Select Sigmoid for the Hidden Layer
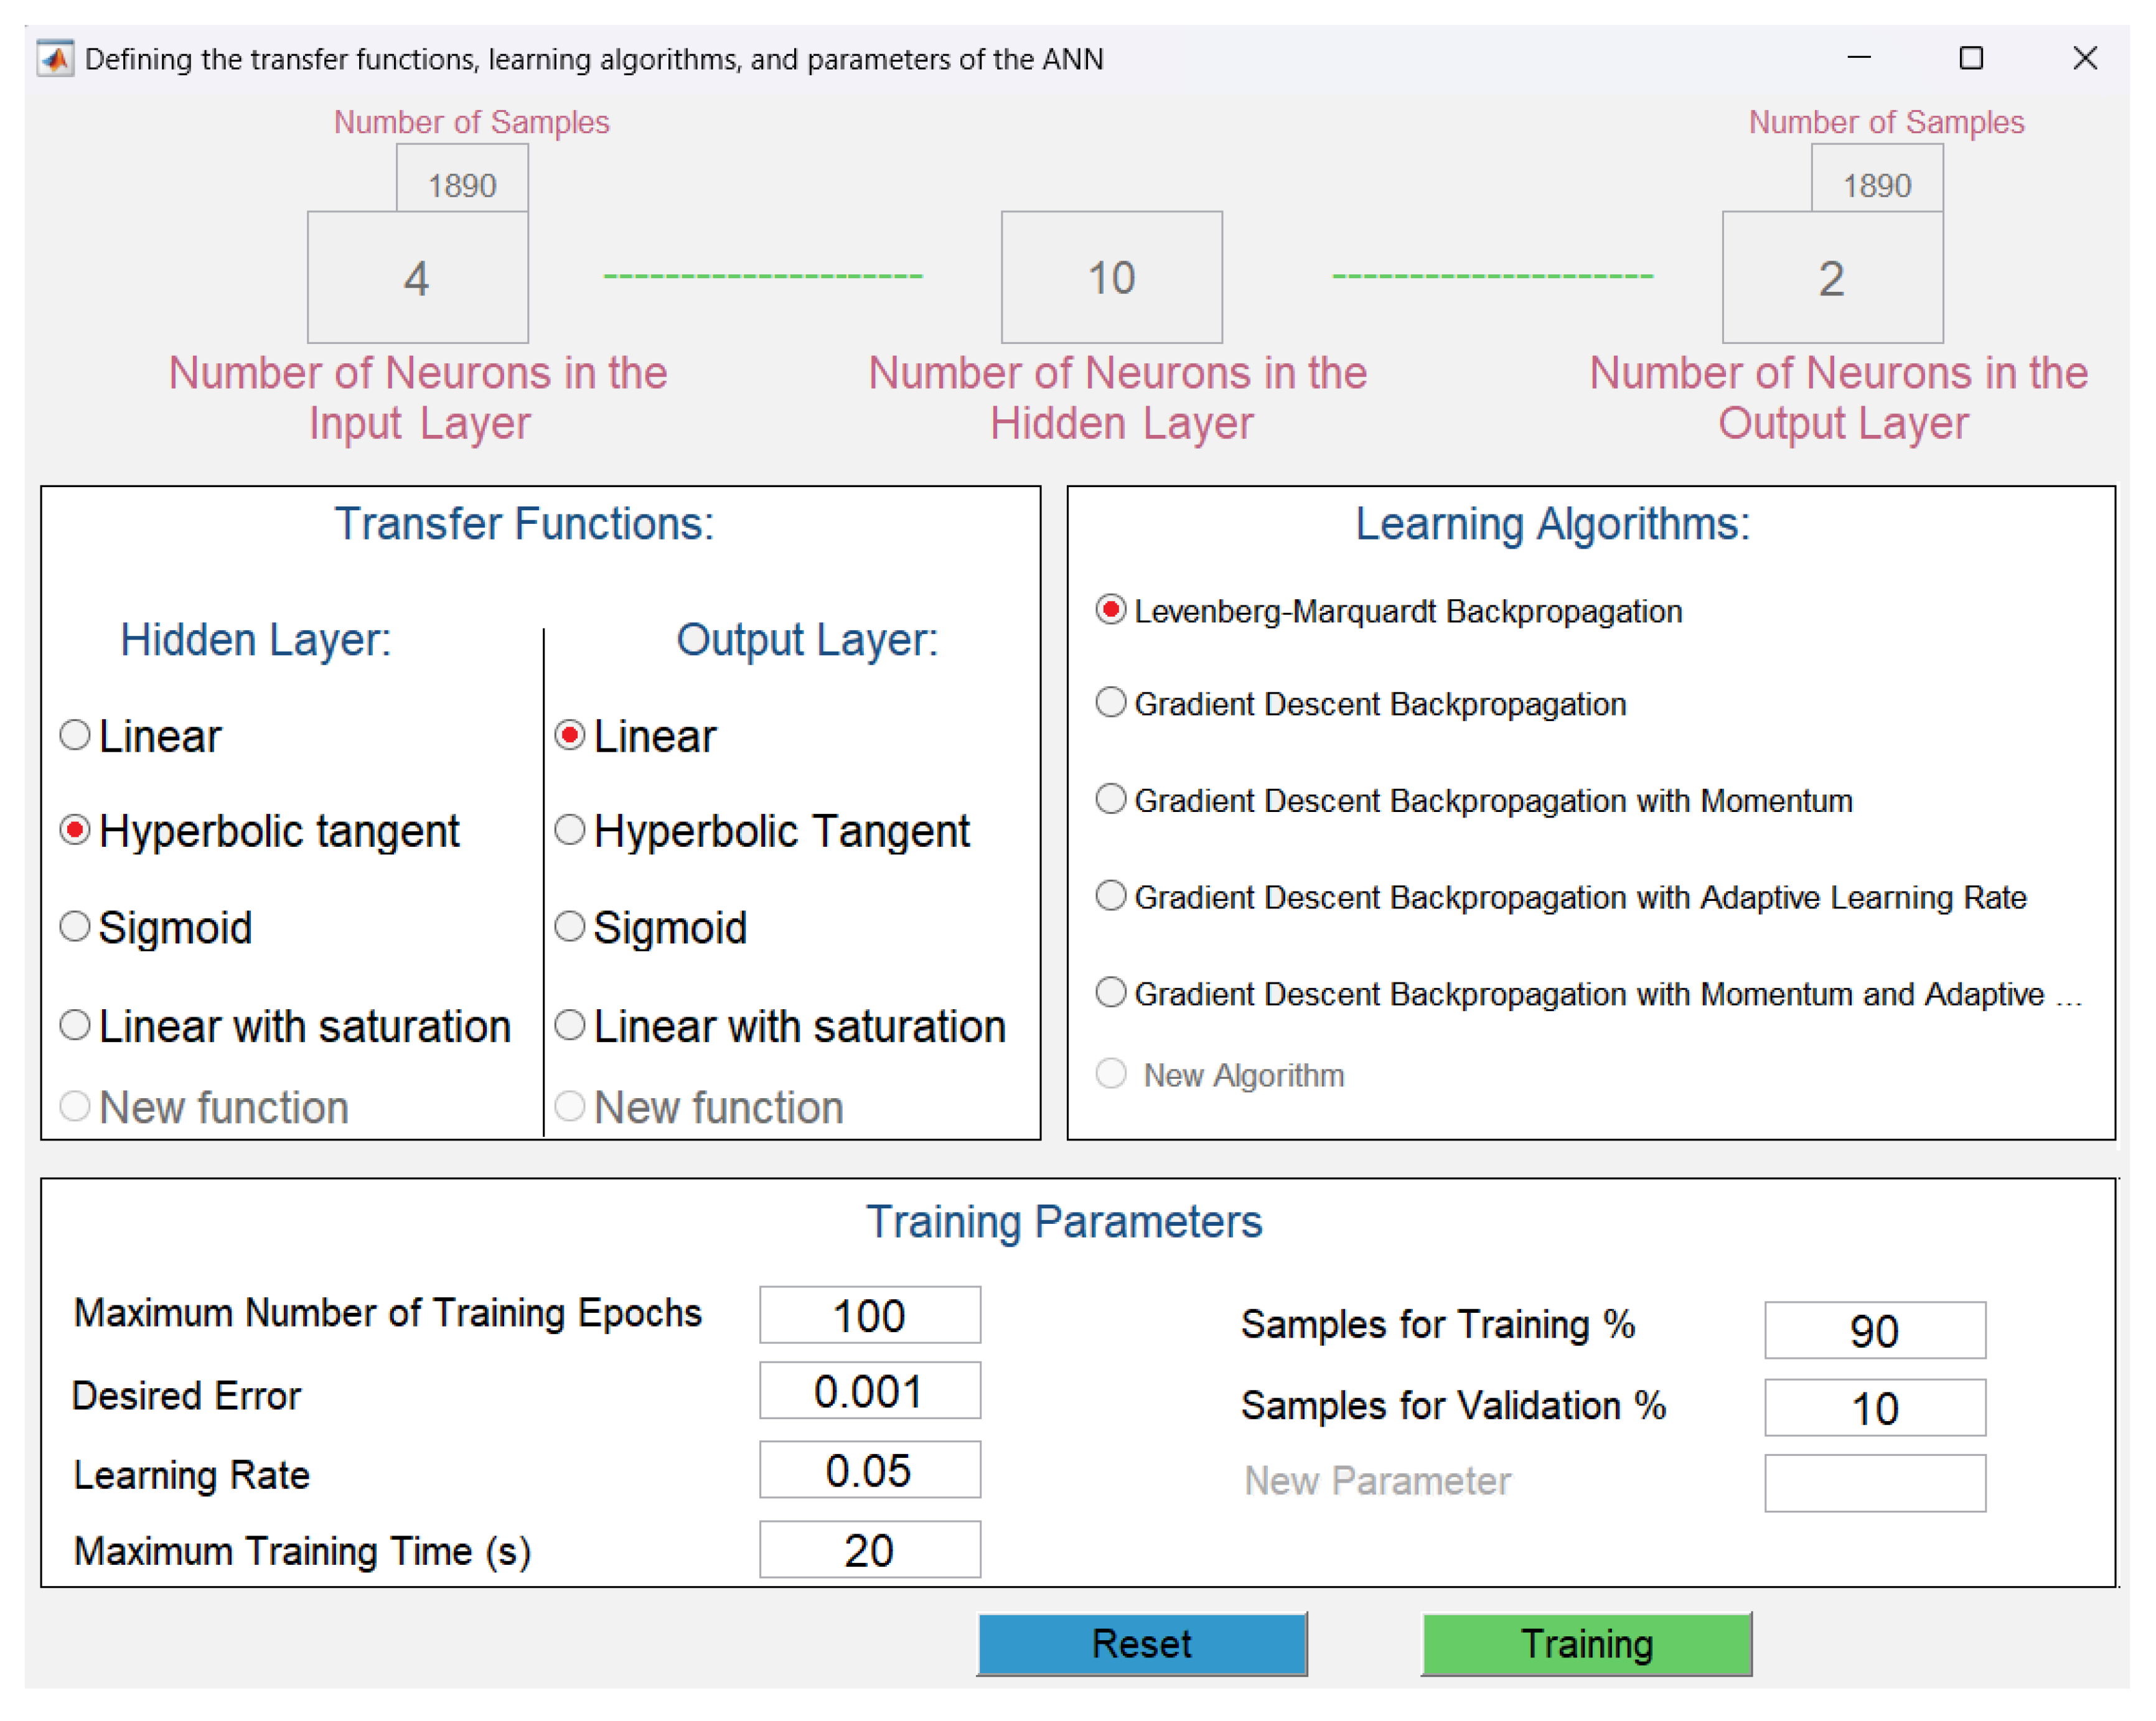 [75, 926]
